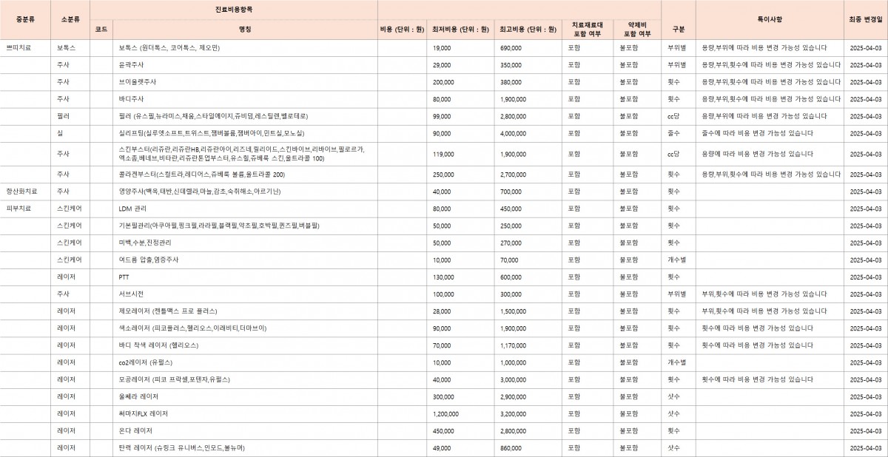
Task: Click the minimum cost '119,000' cell
Action: pos(460,154)
